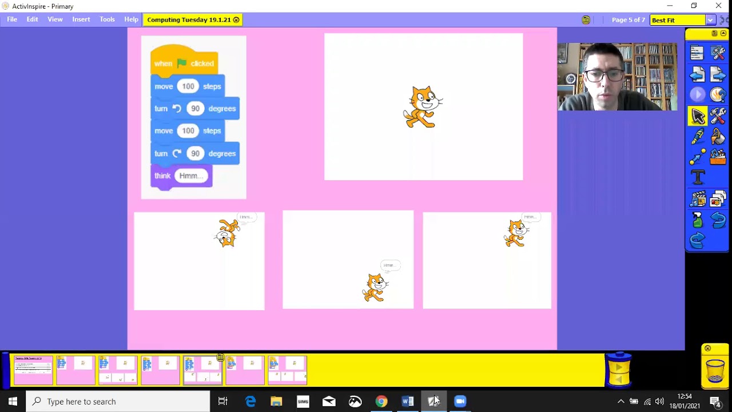Open the Resource Browser media icon
This screenshot has width=732, height=412.
(697, 199)
